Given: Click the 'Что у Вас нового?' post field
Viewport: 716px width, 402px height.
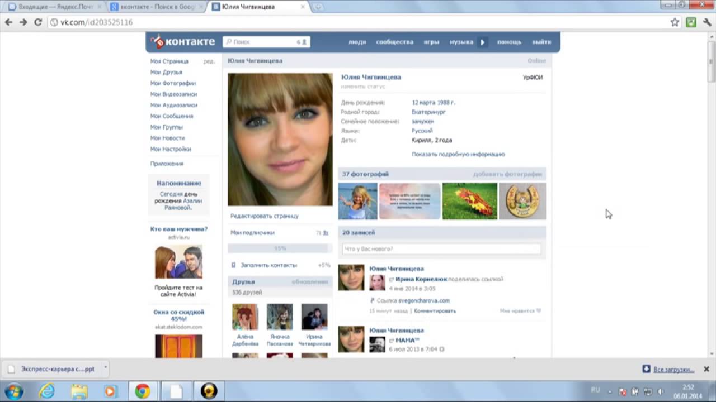Looking at the screenshot, I should 441,249.
